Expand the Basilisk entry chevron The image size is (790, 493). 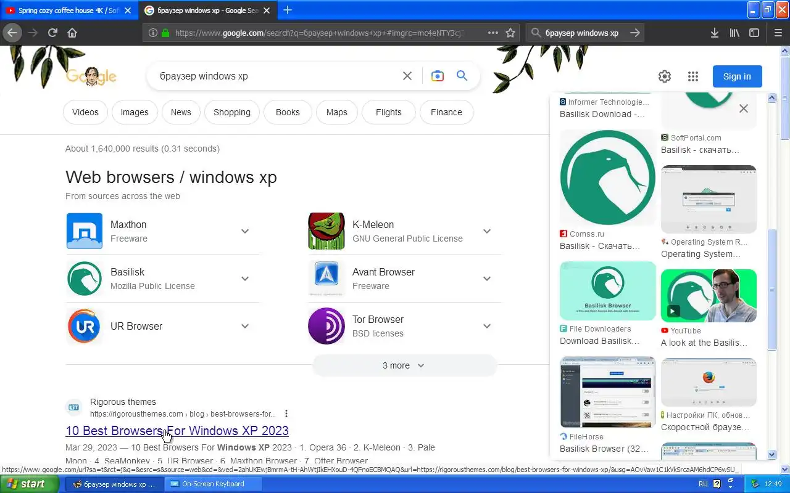(245, 279)
